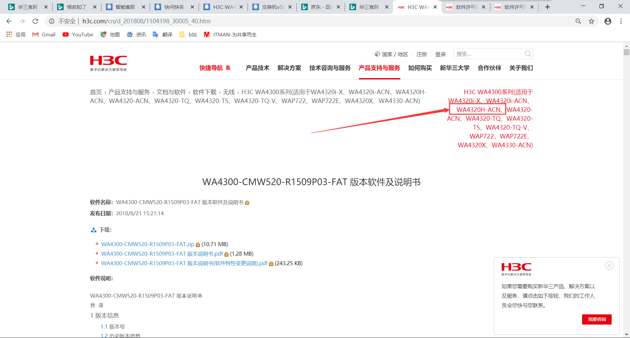Reload the current H3C page

tap(35, 21)
